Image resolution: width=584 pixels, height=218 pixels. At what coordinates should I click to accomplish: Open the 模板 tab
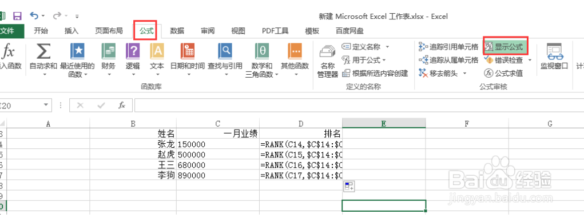(x=312, y=31)
